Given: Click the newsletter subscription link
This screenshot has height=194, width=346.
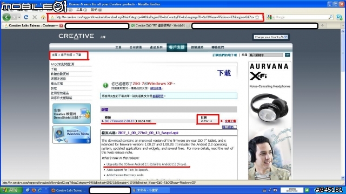Looking at the screenshot, I should (225, 55).
